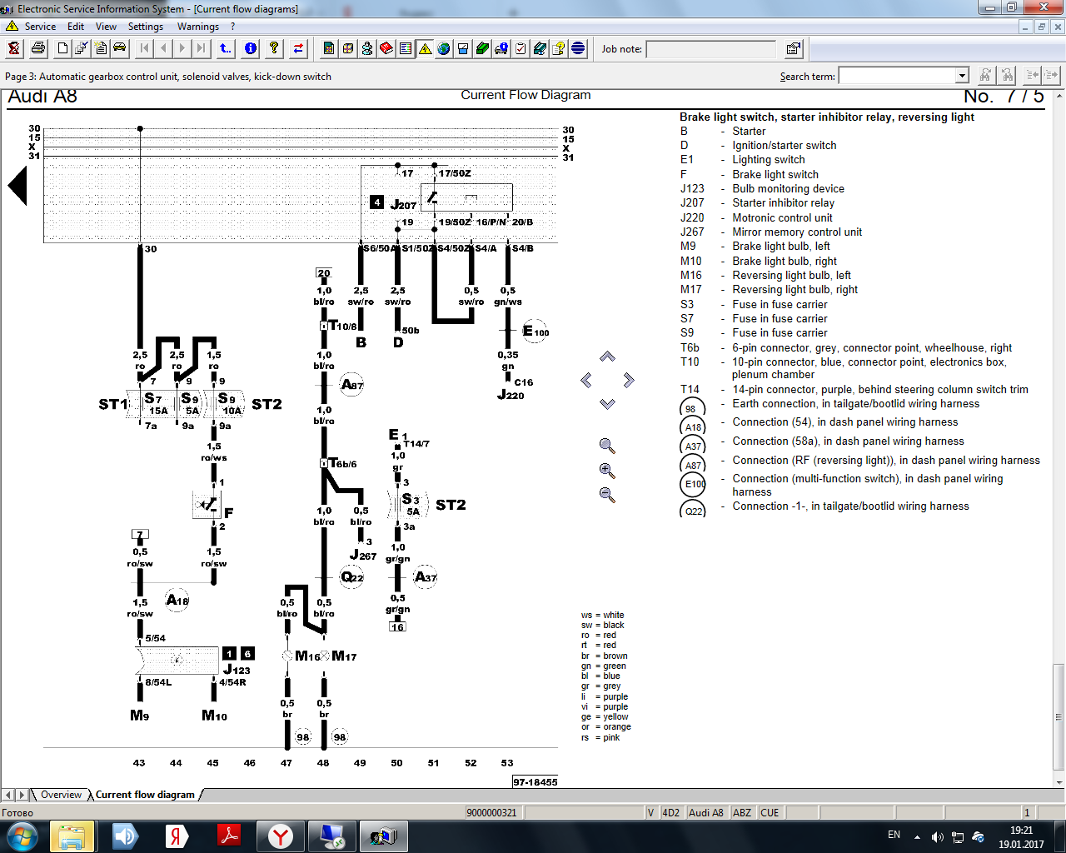Click 'Starter inhibitor relay' legend entry
Image resolution: width=1066 pixels, height=853 pixels.
coord(783,202)
